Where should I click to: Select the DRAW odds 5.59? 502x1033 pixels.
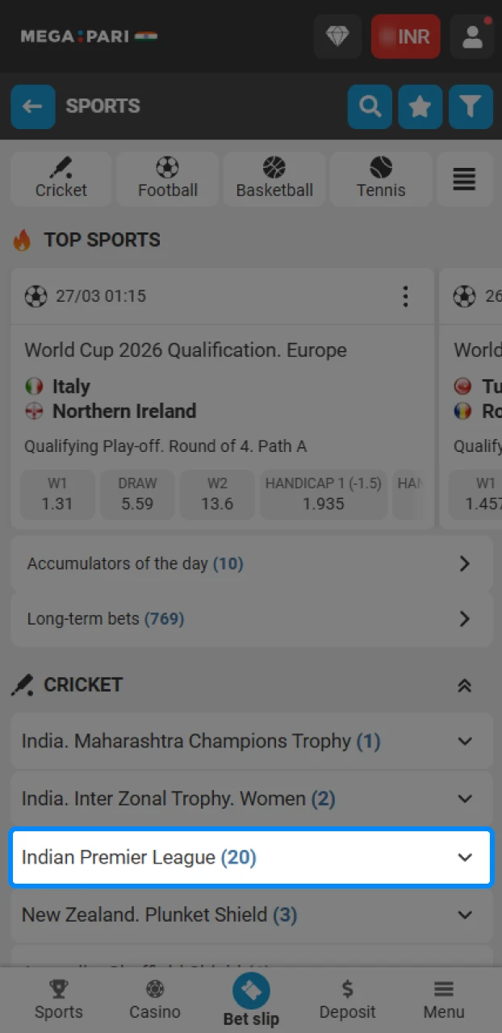tap(137, 495)
